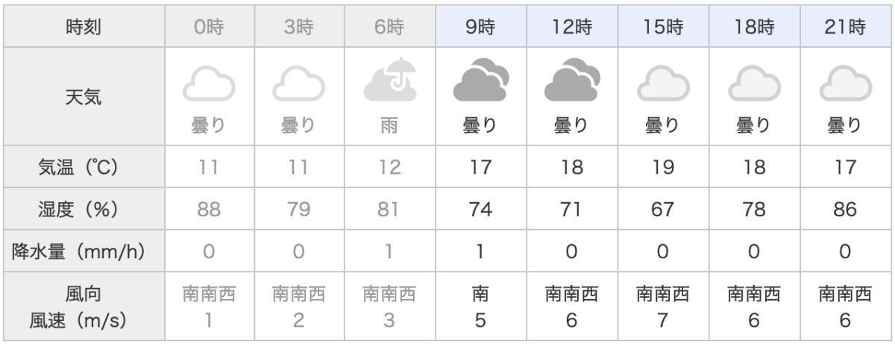Image resolution: width=895 pixels, height=344 pixels.
Task: Select the 12時 column header
Action: (571, 28)
